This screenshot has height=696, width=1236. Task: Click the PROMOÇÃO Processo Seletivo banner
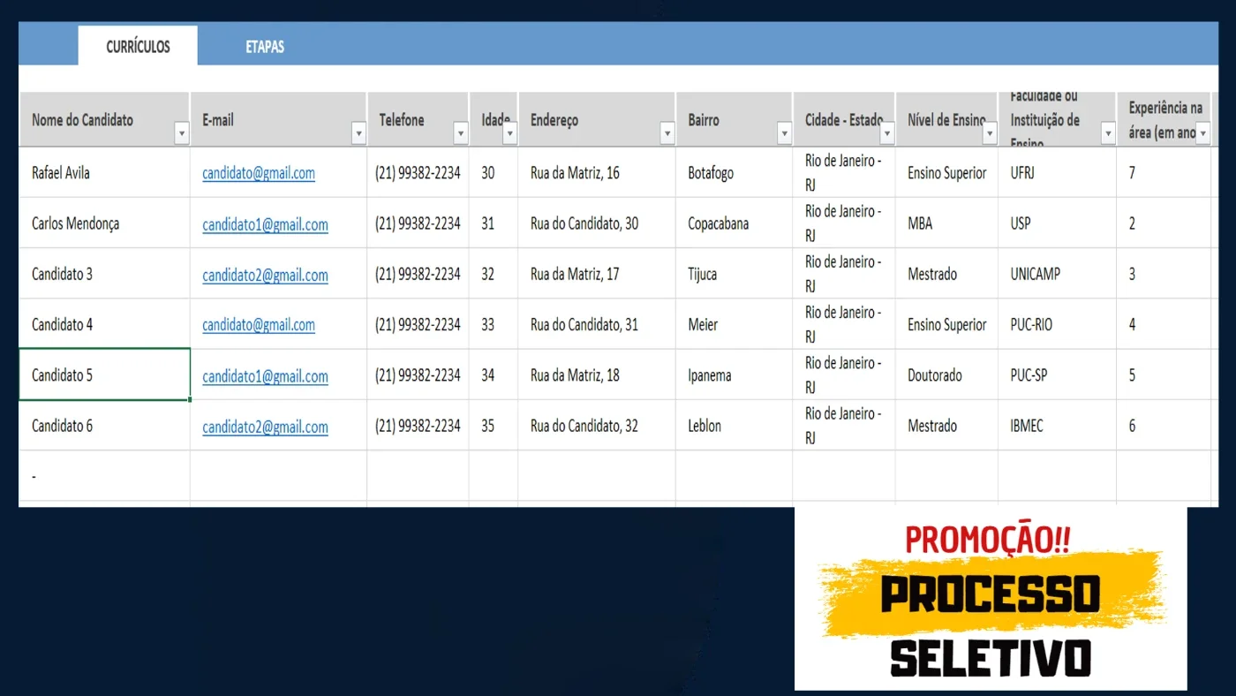[x=991, y=598]
